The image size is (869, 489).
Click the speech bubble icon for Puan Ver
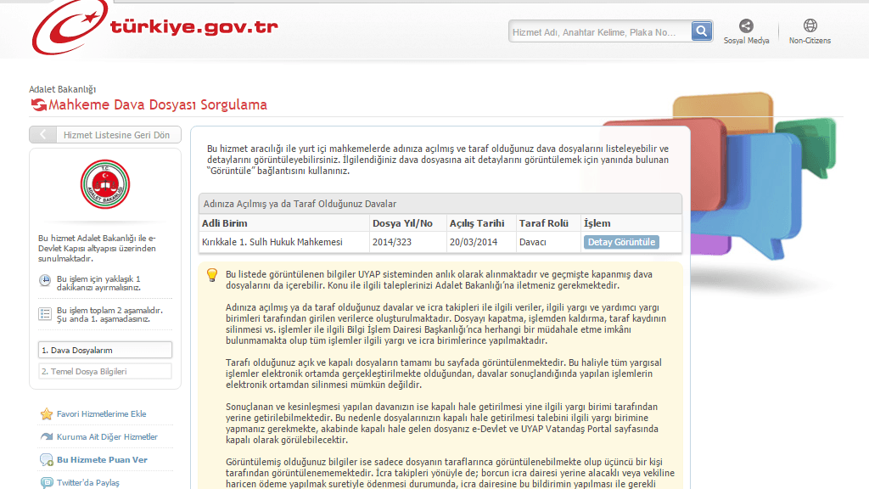(x=47, y=459)
